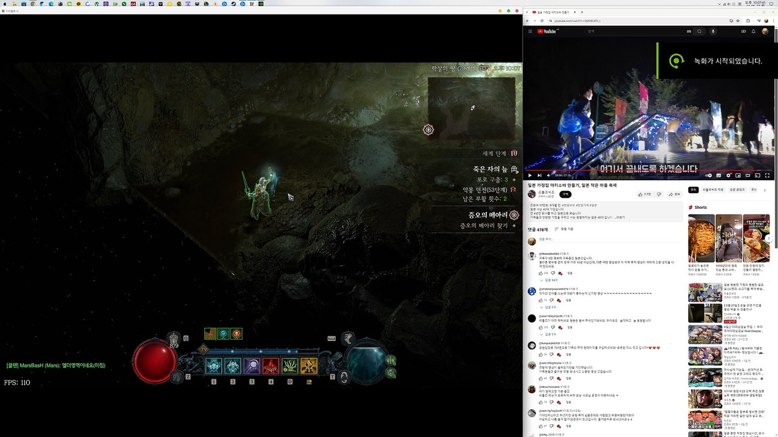Skip to the next video

(539, 175)
